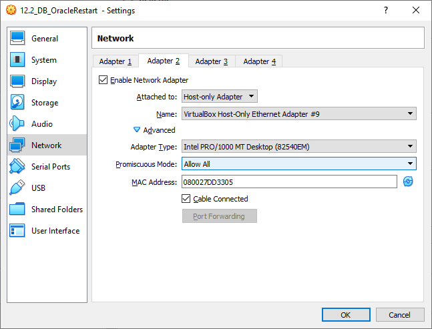Toggle the Cable Connected checkbox
432x329 pixels.
click(x=186, y=199)
